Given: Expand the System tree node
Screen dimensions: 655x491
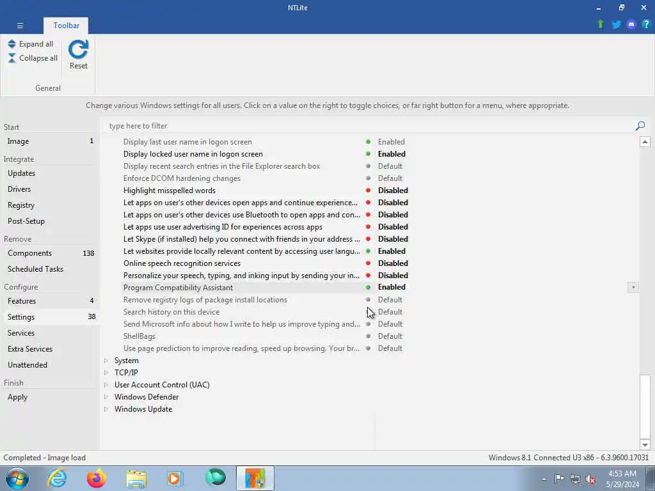Looking at the screenshot, I should coord(106,361).
